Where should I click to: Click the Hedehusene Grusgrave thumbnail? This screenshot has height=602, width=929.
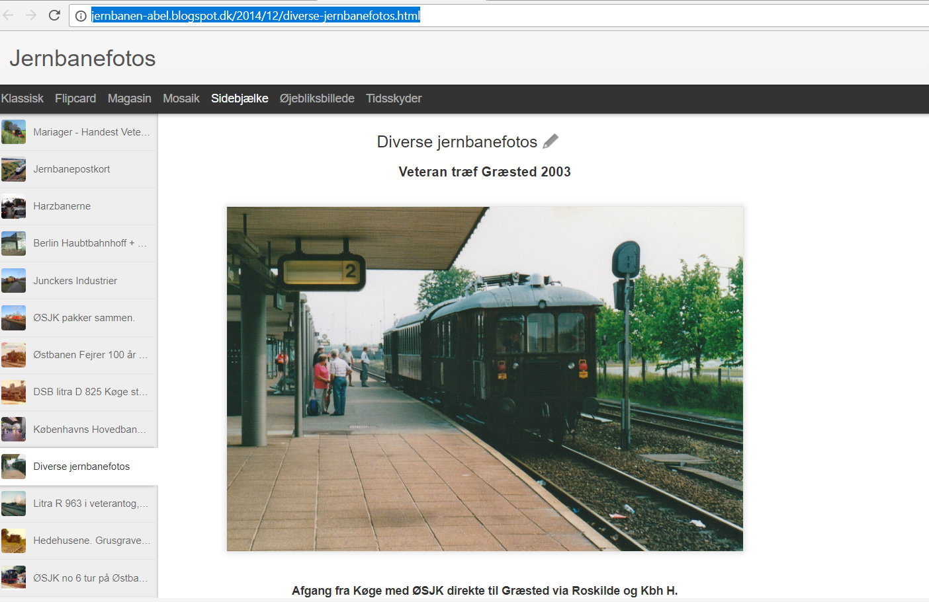13,541
